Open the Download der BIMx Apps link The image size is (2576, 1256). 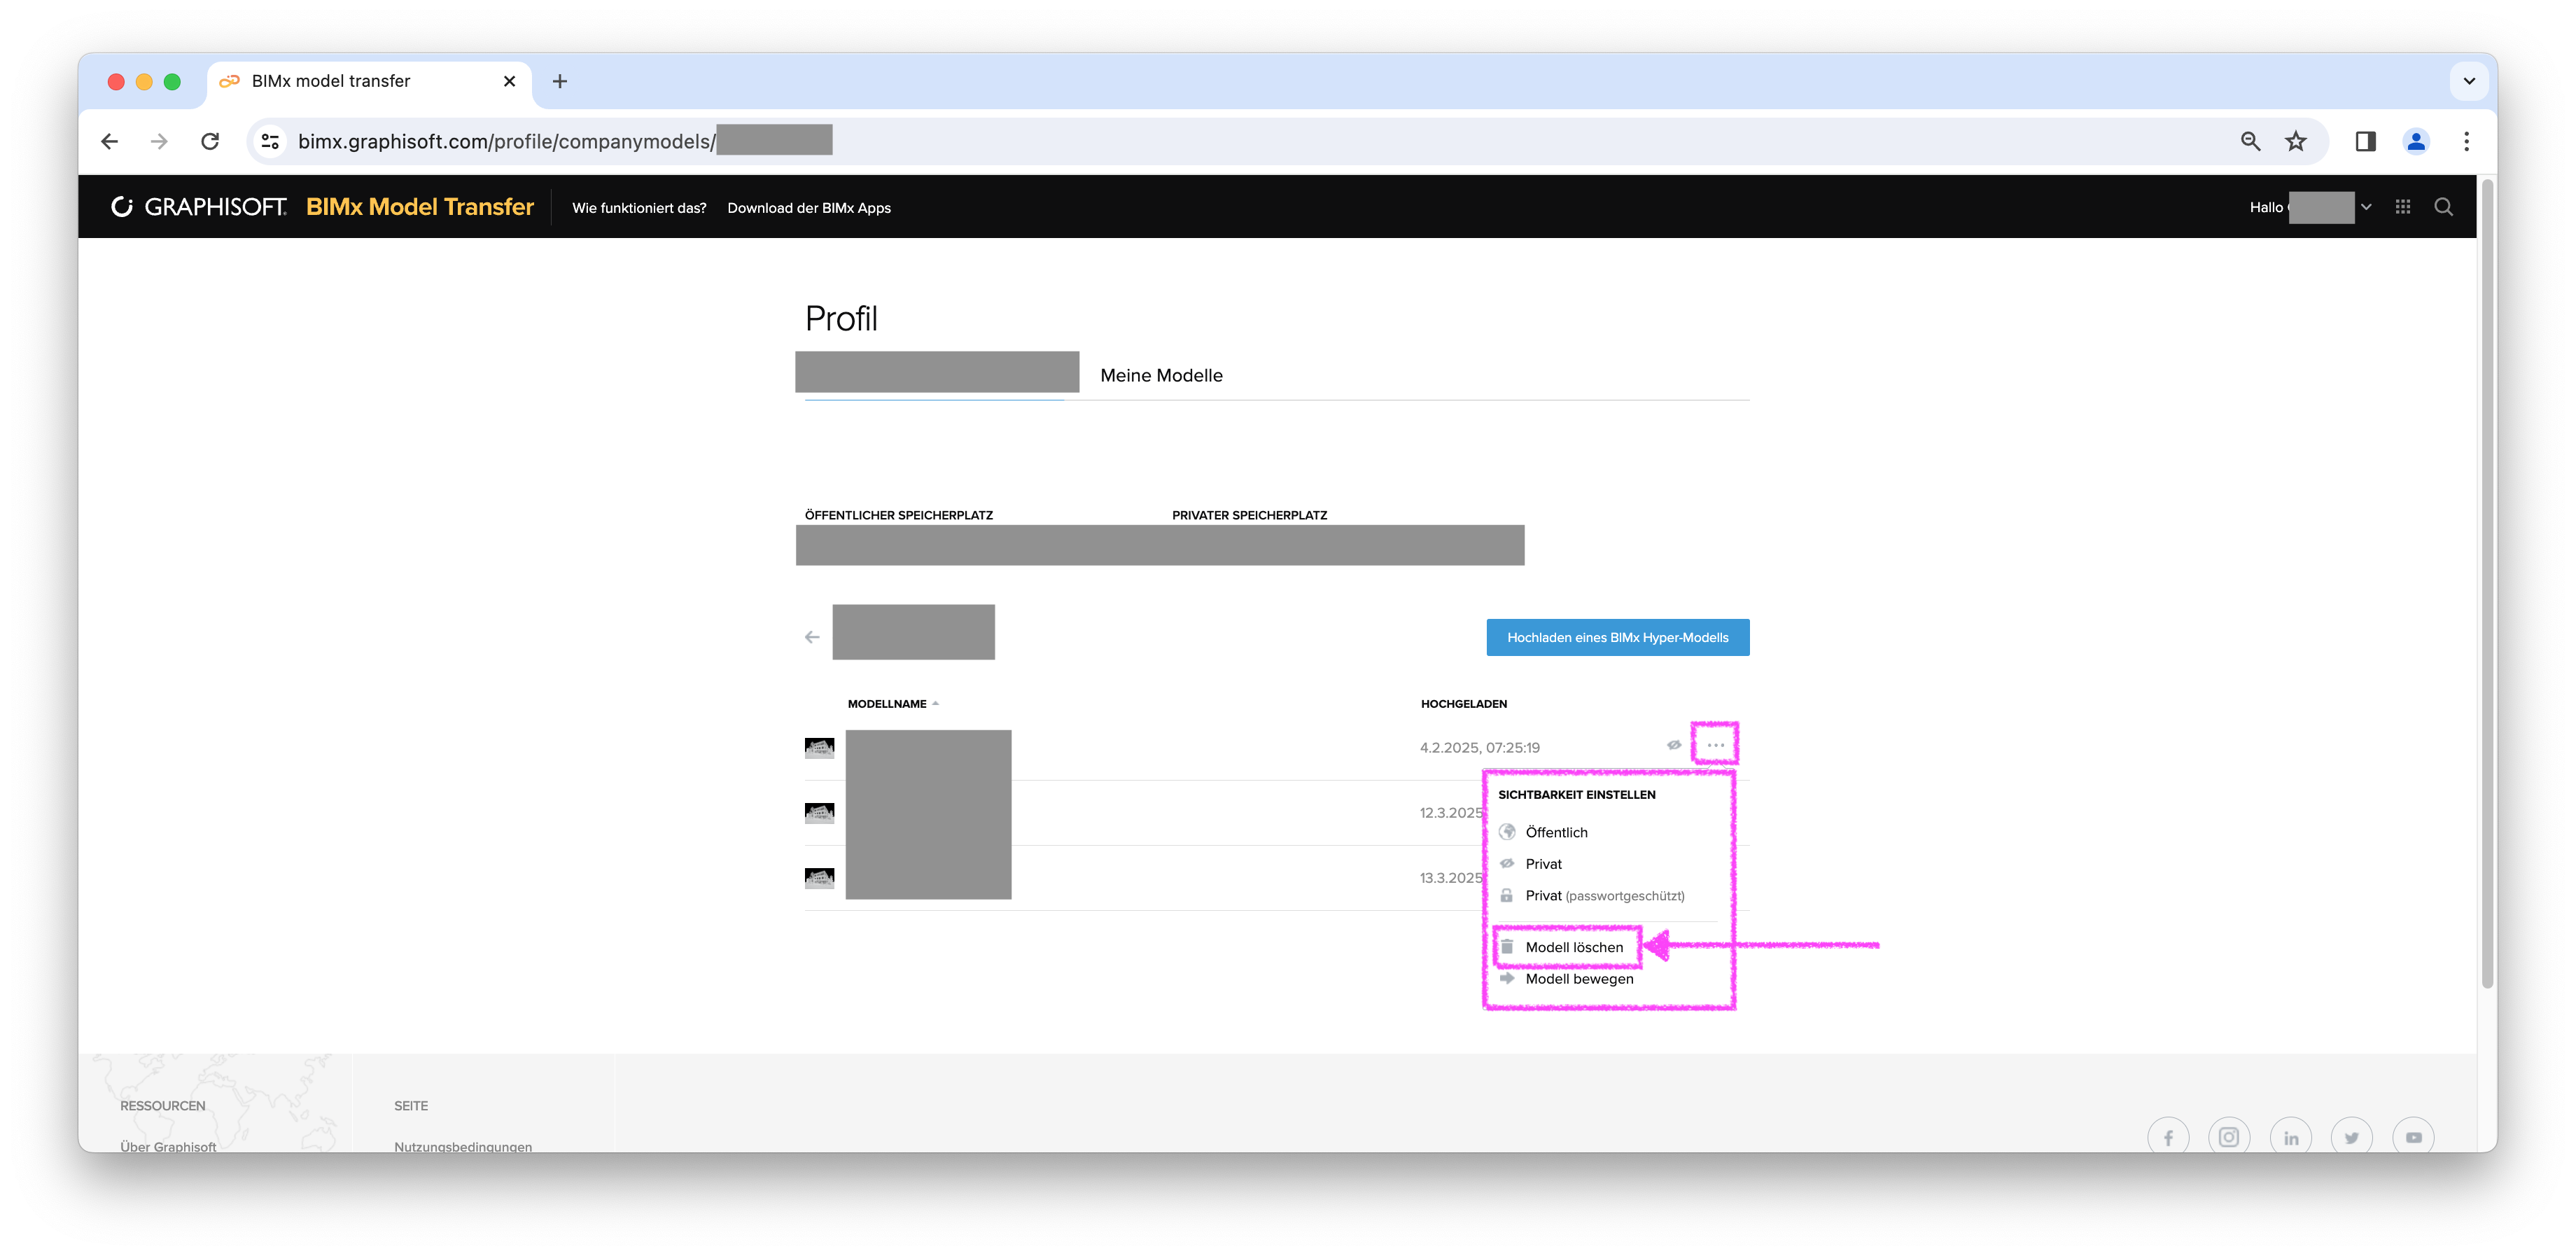[808, 208]
